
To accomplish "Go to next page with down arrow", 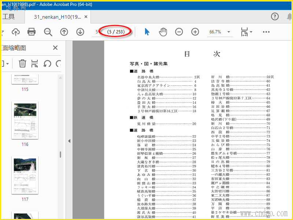I will click(x=80, y=32).
